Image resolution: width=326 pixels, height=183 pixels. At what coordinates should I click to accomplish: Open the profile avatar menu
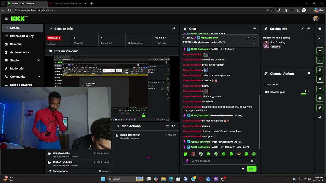click(316, 19)
